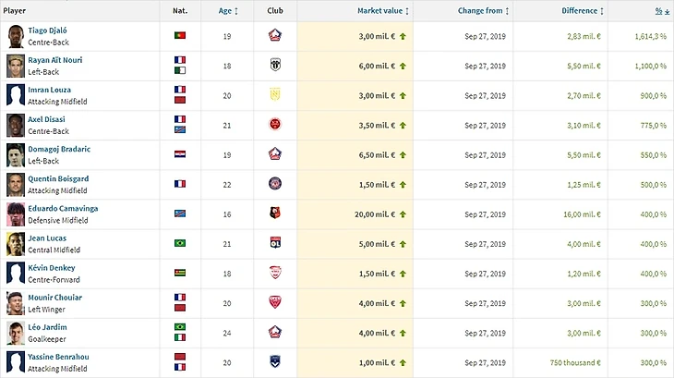Click Jean Lucas's player photo
674x378 pixels.
click(15, 243)
